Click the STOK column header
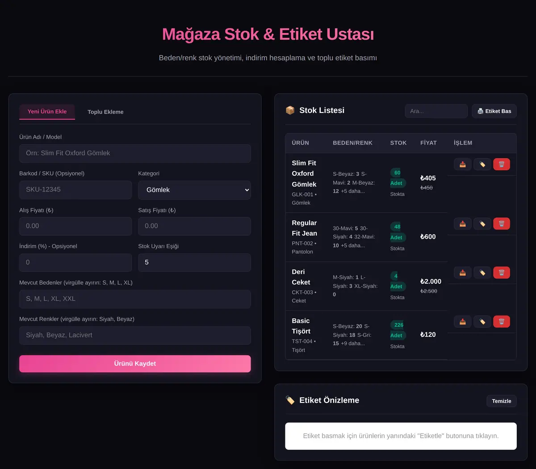 click(x=398, y=143)
